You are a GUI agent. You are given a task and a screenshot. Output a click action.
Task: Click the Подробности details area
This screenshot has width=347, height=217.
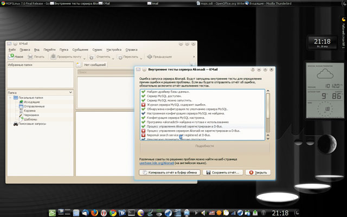[204, 148]
